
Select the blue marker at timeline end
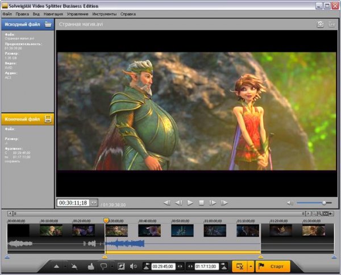(334, 257)
